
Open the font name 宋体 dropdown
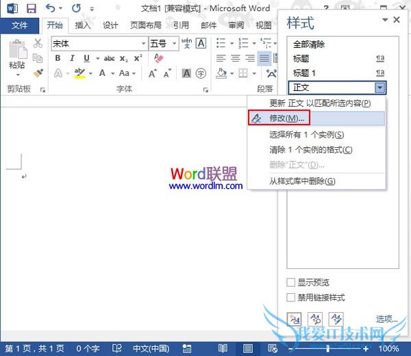pyautogui.click(x=143, y=44)
